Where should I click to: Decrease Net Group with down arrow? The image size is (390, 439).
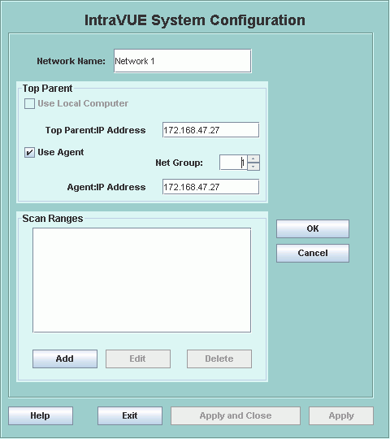coord(253,167)
